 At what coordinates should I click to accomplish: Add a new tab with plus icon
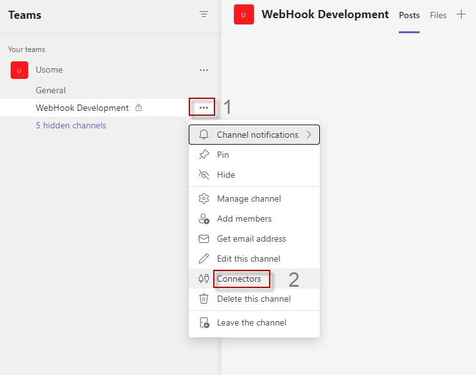point(461,14)
